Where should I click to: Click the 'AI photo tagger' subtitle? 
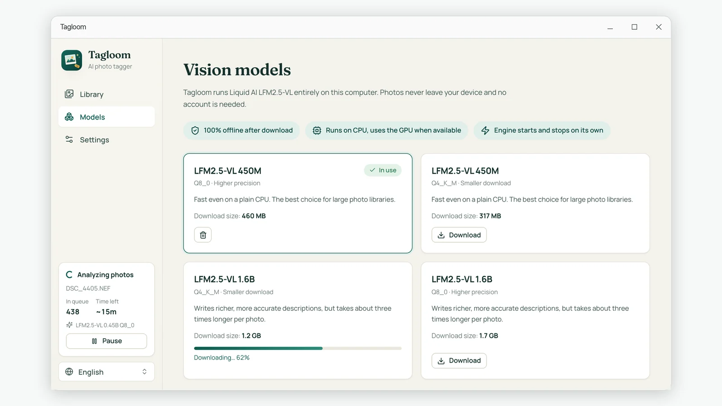[x=110, y=66]
